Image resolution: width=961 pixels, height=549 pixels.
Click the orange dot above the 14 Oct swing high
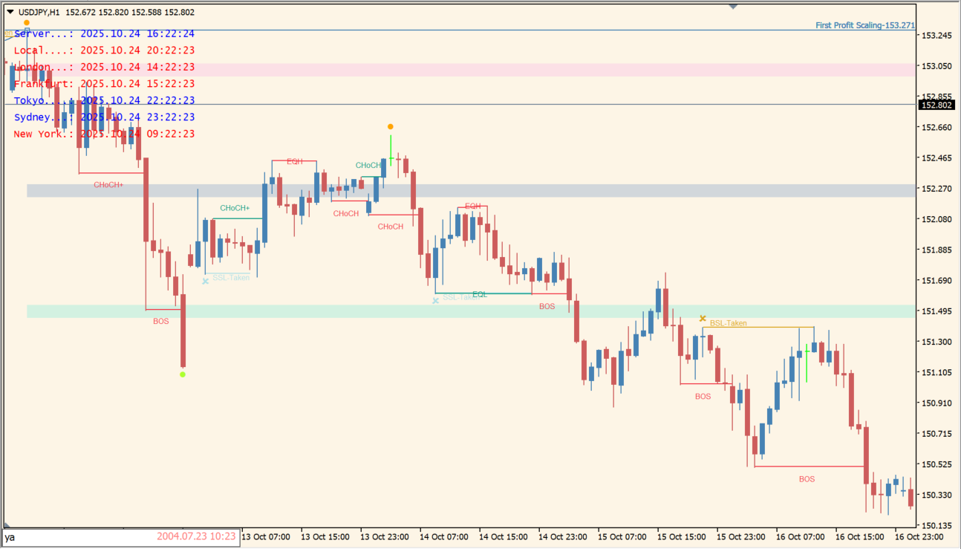tap(391, 127)
